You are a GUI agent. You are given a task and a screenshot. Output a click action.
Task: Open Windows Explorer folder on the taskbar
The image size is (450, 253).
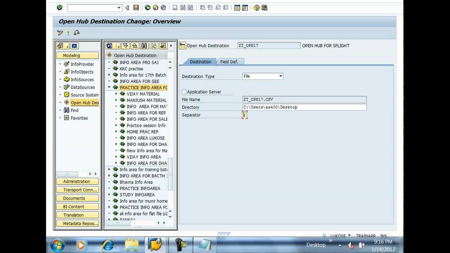tap(132, 245)
